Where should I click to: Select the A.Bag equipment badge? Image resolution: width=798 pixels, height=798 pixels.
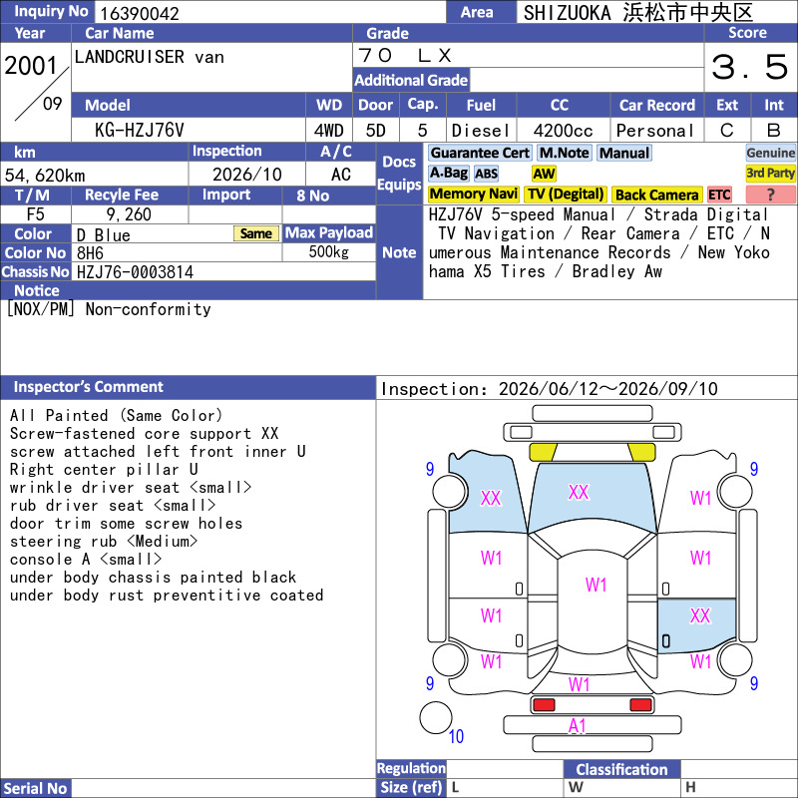(x=448, y=174)
